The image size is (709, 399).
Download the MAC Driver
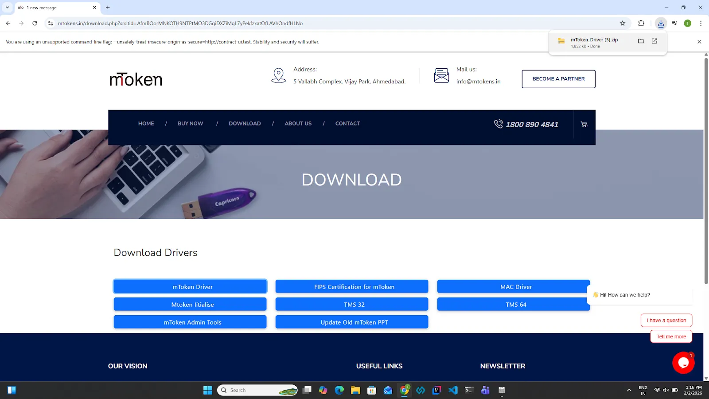coord(514,286)
